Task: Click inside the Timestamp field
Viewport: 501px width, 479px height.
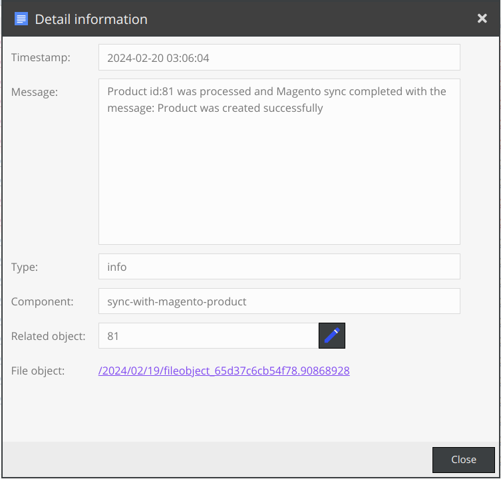Action: (279, 57)
